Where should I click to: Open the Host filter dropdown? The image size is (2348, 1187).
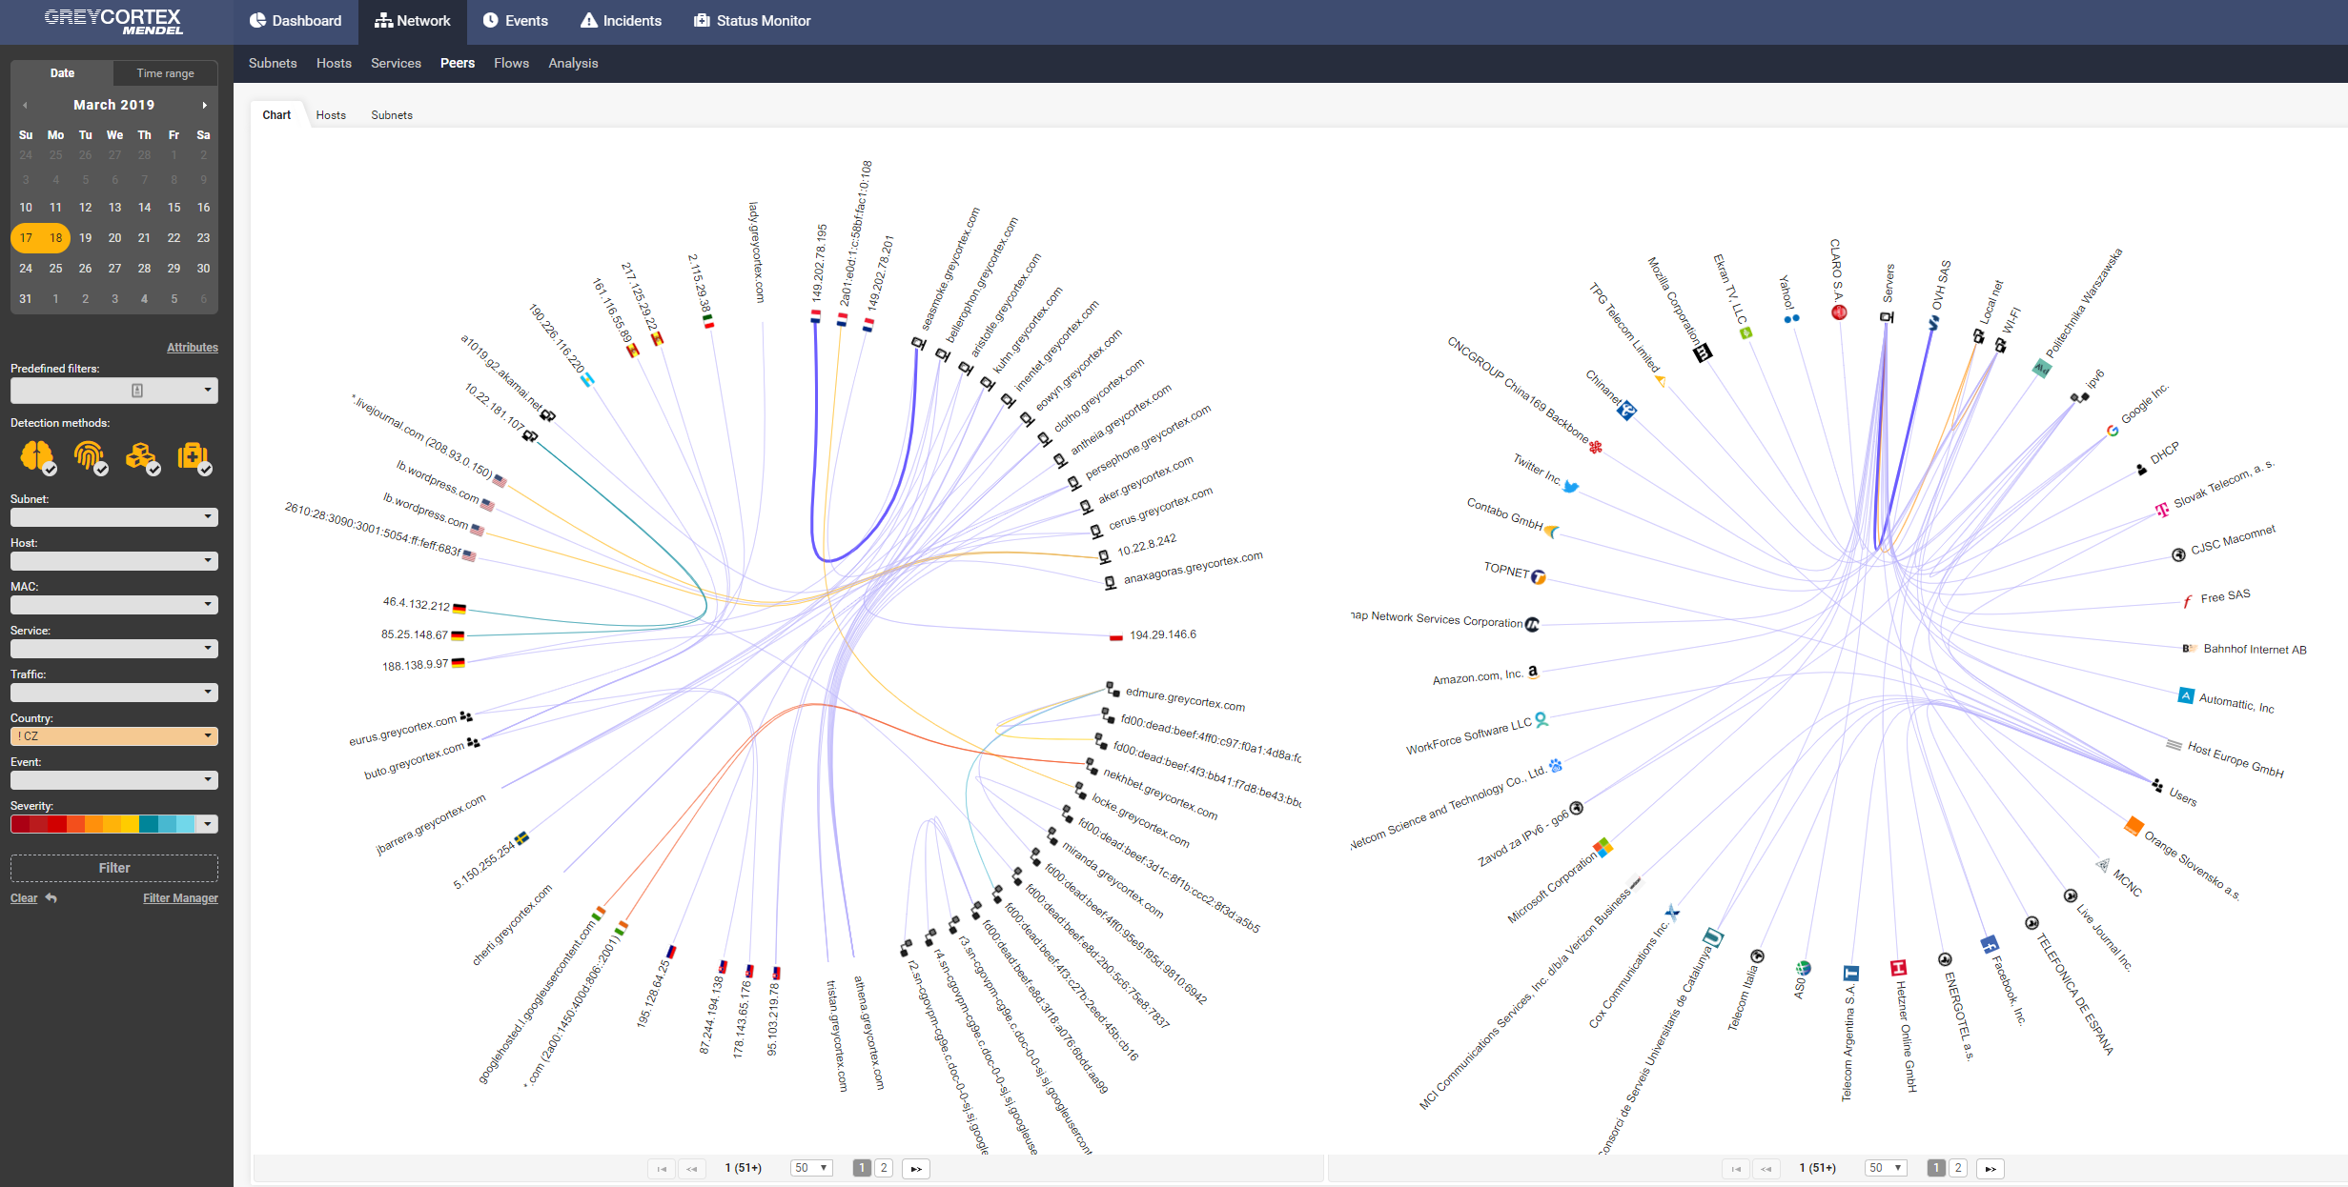click(x=114, y=561)
